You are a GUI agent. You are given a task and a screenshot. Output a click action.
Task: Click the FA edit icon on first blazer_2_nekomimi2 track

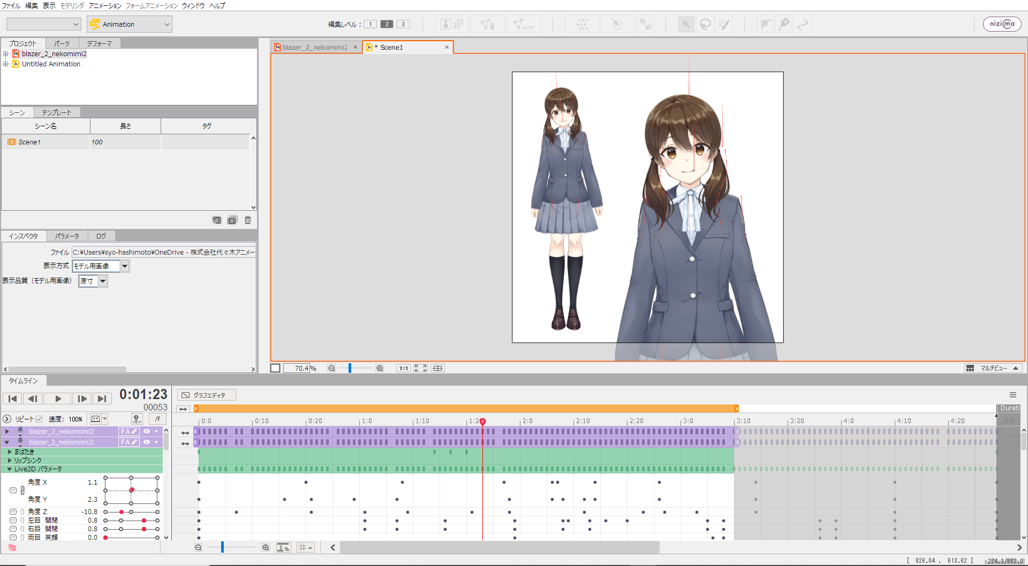tap(129, 432)
